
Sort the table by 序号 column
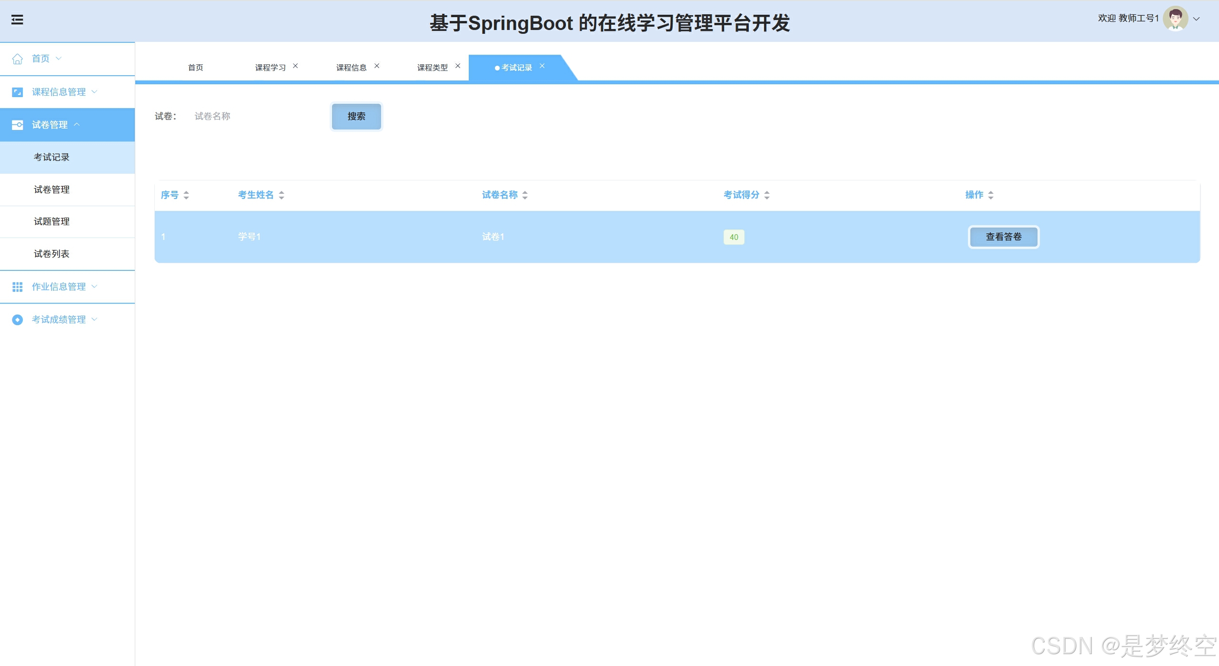point(186,195)
